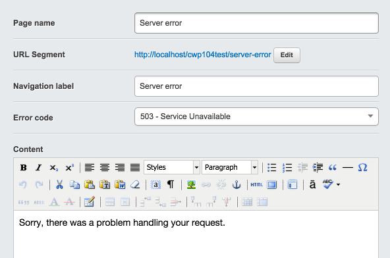Toggle bold formatting in the content editor

click(x=23, y=168)
